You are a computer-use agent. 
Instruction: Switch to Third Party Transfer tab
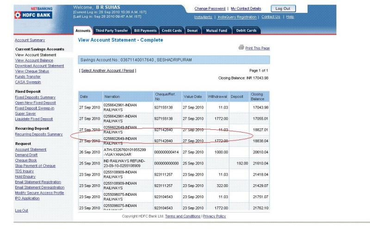pyautogui.click(x=111, y=30)
